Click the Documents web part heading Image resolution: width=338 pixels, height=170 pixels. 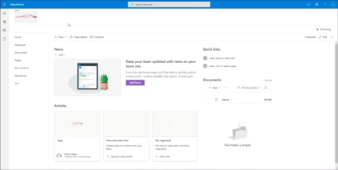(212, 80)
